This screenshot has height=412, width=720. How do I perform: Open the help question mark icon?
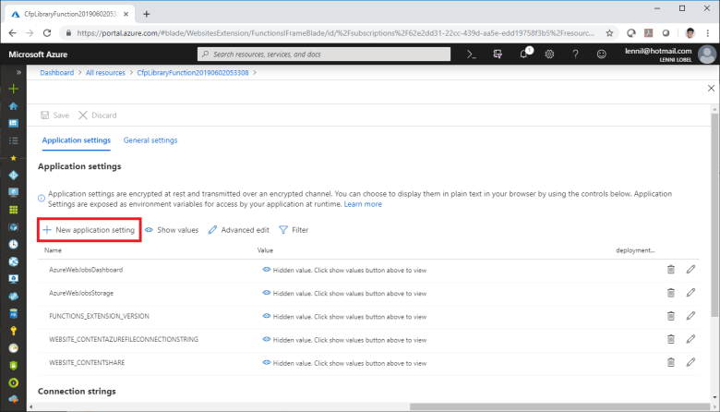pos(575,55)
